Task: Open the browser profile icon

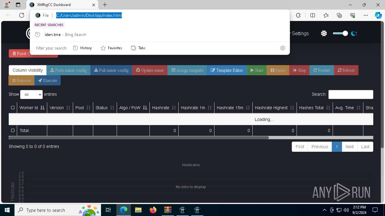Action: coord(7,5)
